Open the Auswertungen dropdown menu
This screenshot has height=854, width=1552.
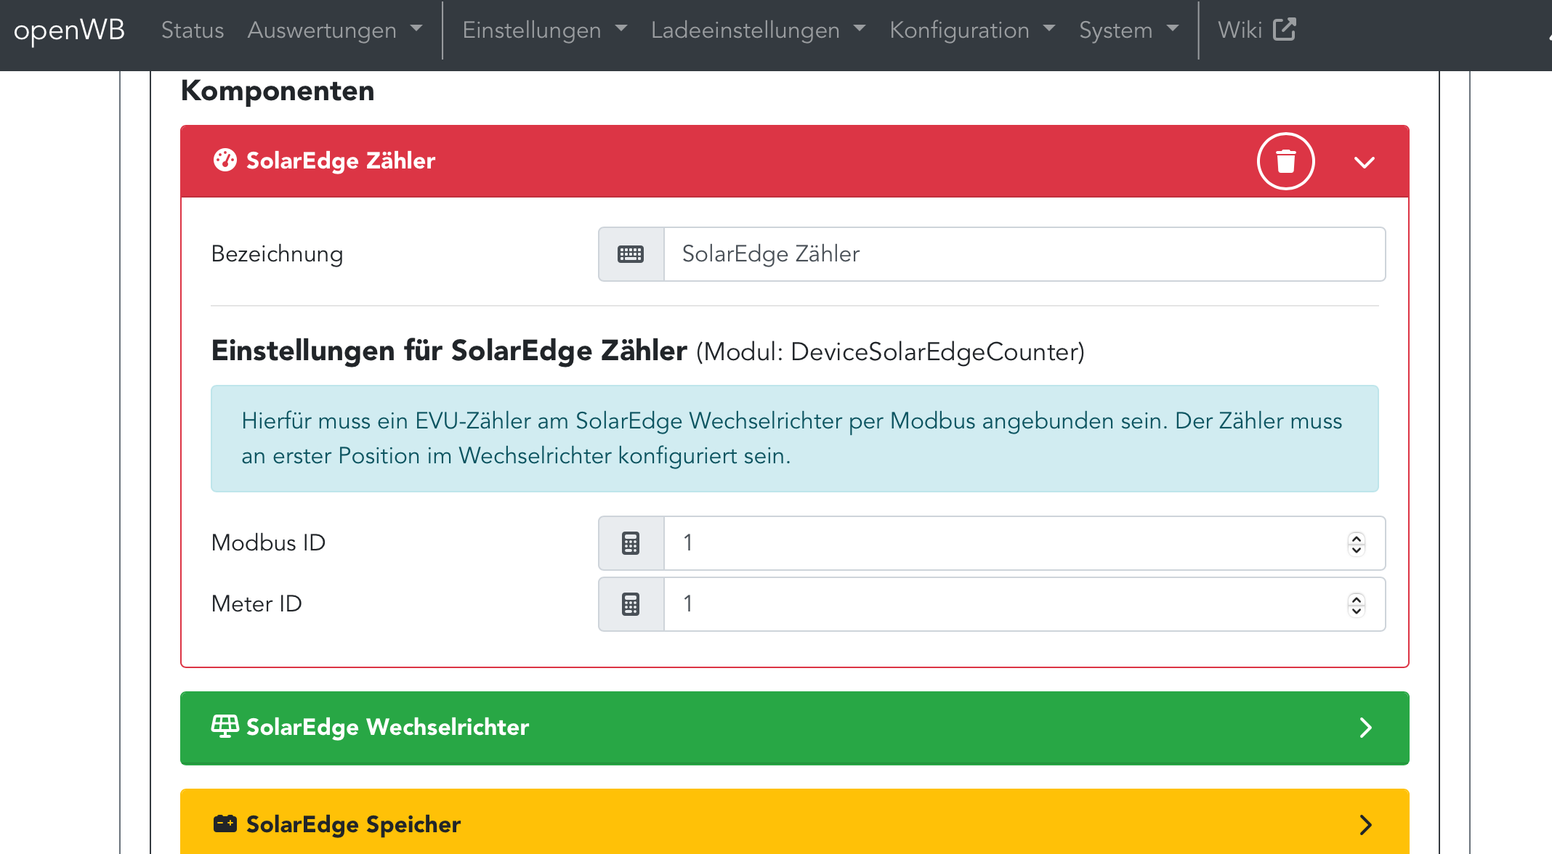point(334,30)
